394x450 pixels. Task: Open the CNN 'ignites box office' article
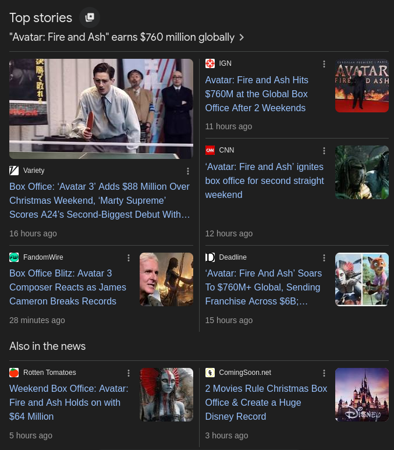click(265, 181)
